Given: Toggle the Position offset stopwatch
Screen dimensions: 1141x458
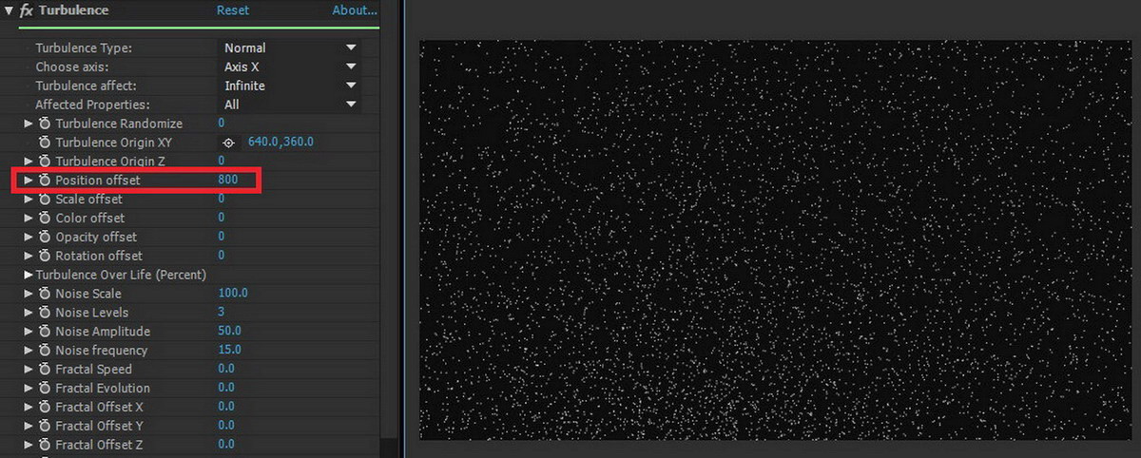Looking at the screenshot, I should tap(45, 180).
